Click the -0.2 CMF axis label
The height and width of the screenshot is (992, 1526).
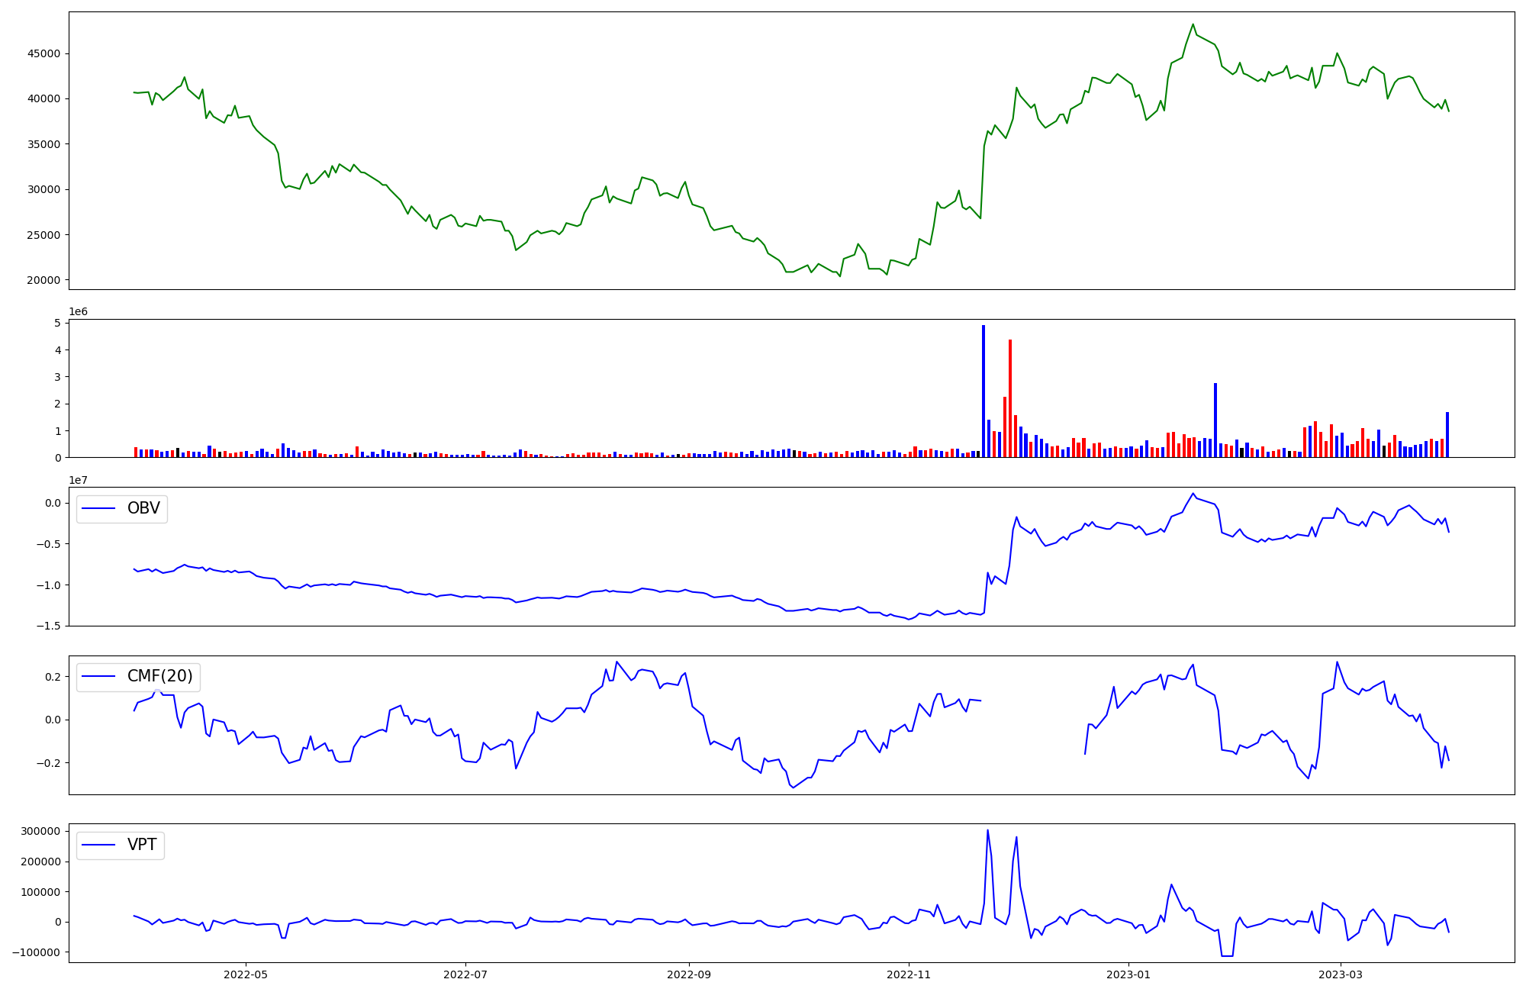50,763
